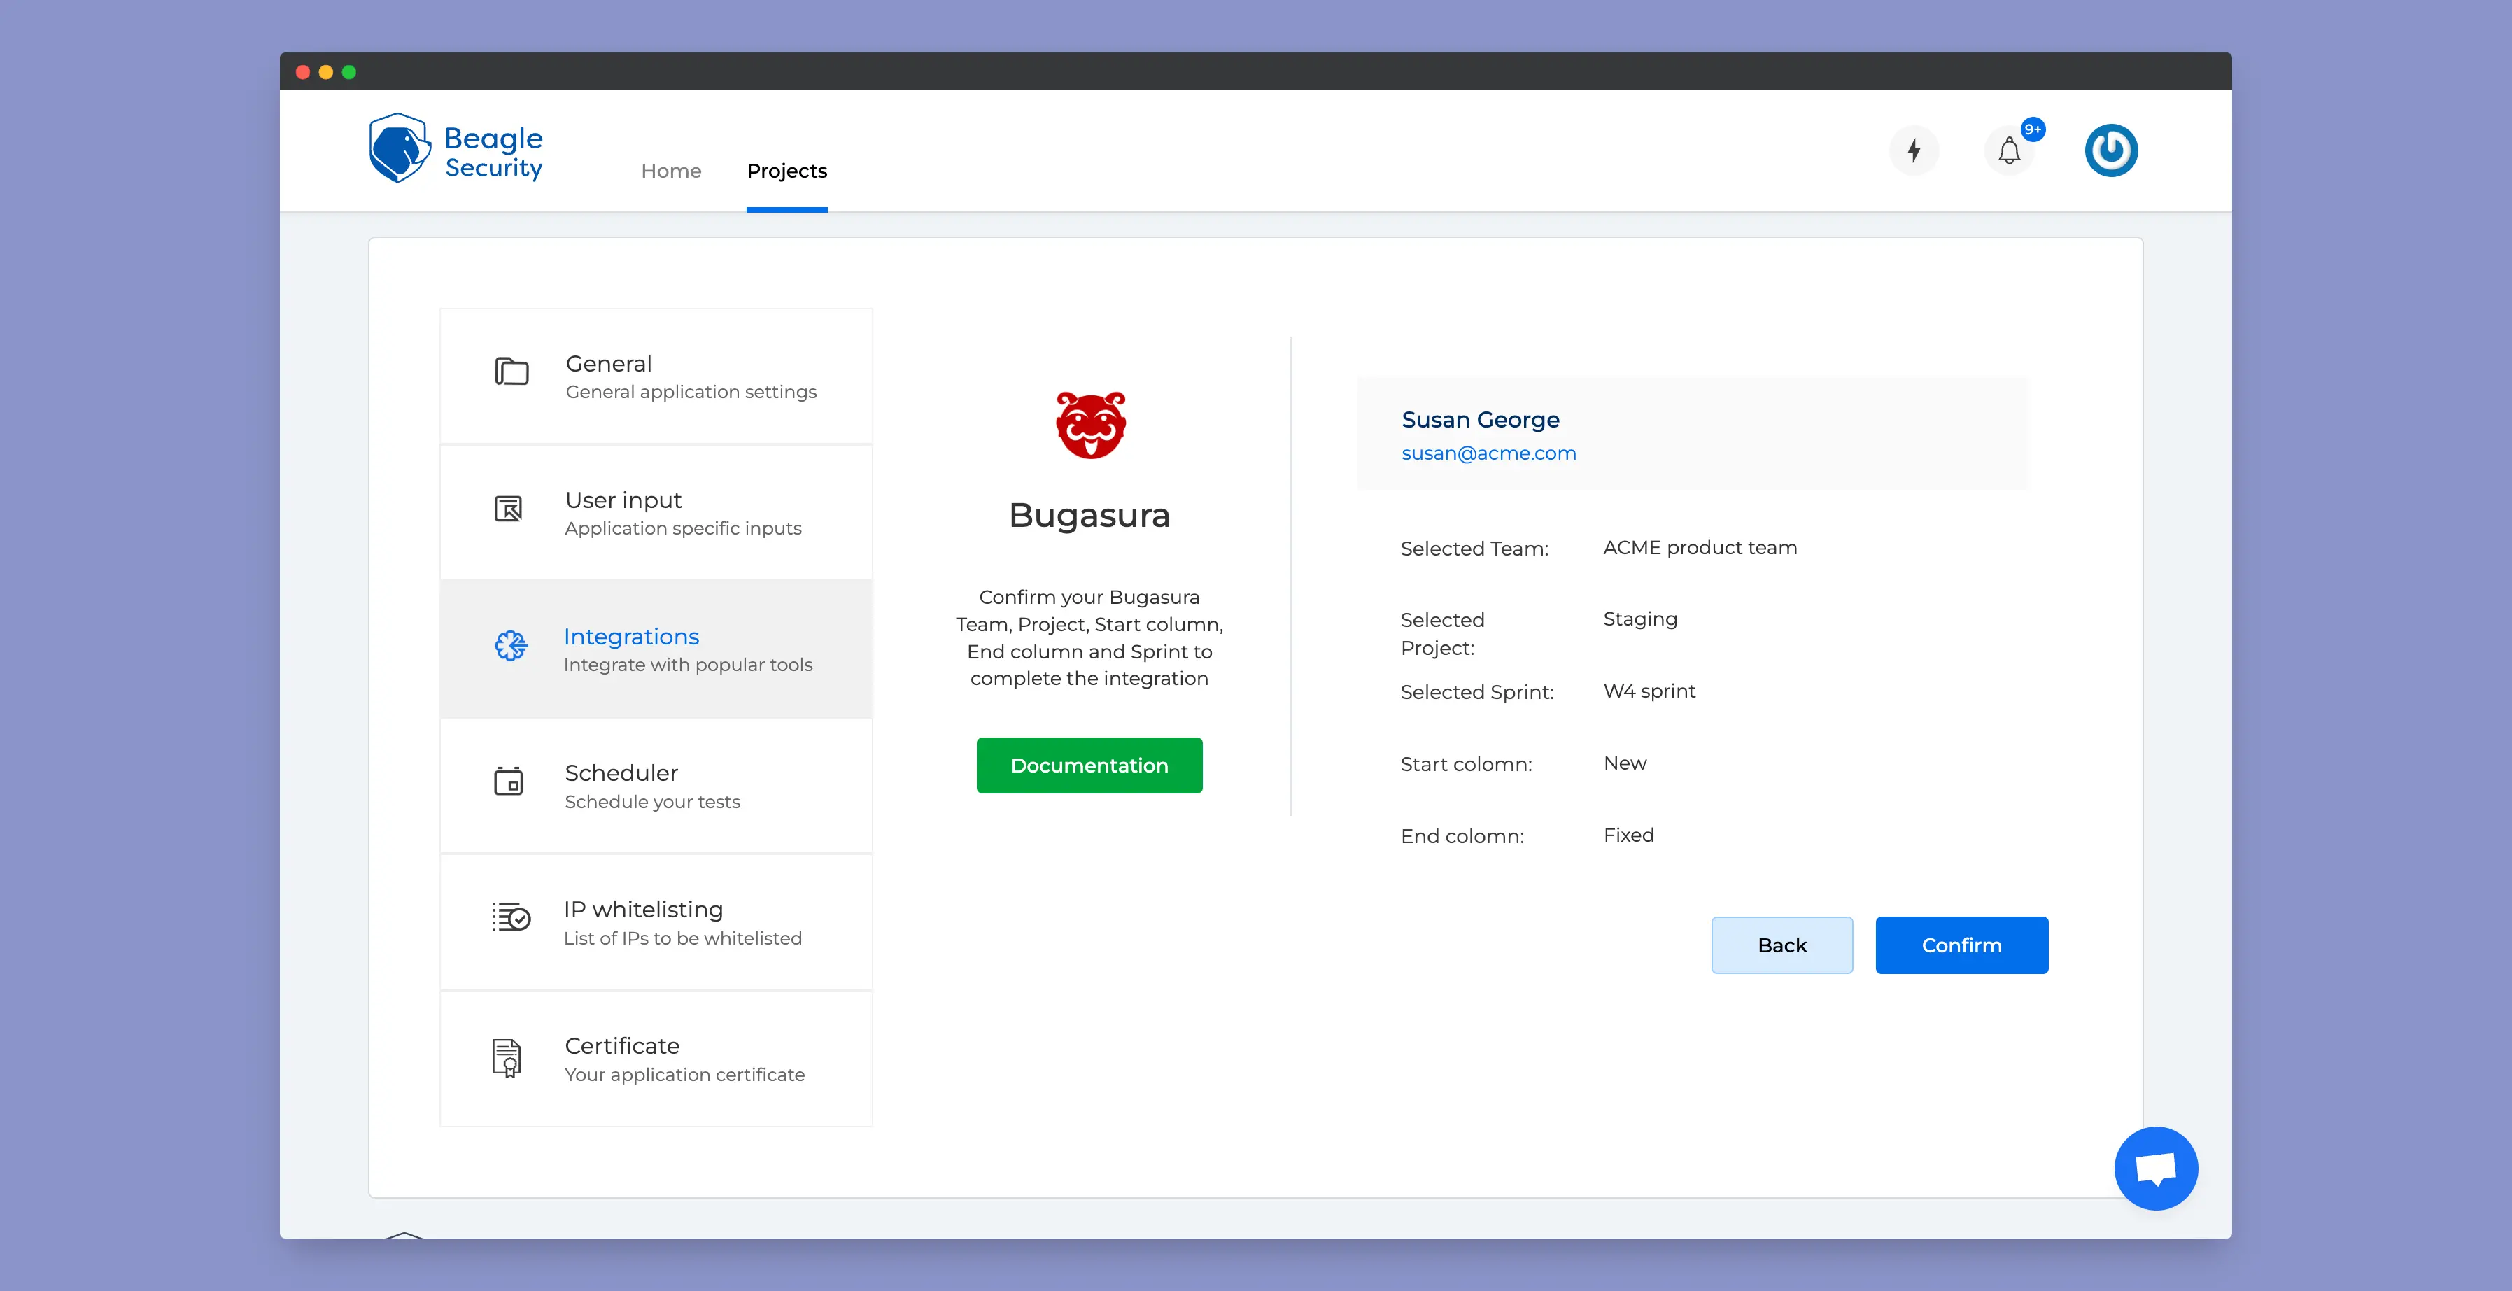Click the Selected Team label
This screenshot has width=2512, height=1291.
pyautogui.click(x=1474, y=549)
